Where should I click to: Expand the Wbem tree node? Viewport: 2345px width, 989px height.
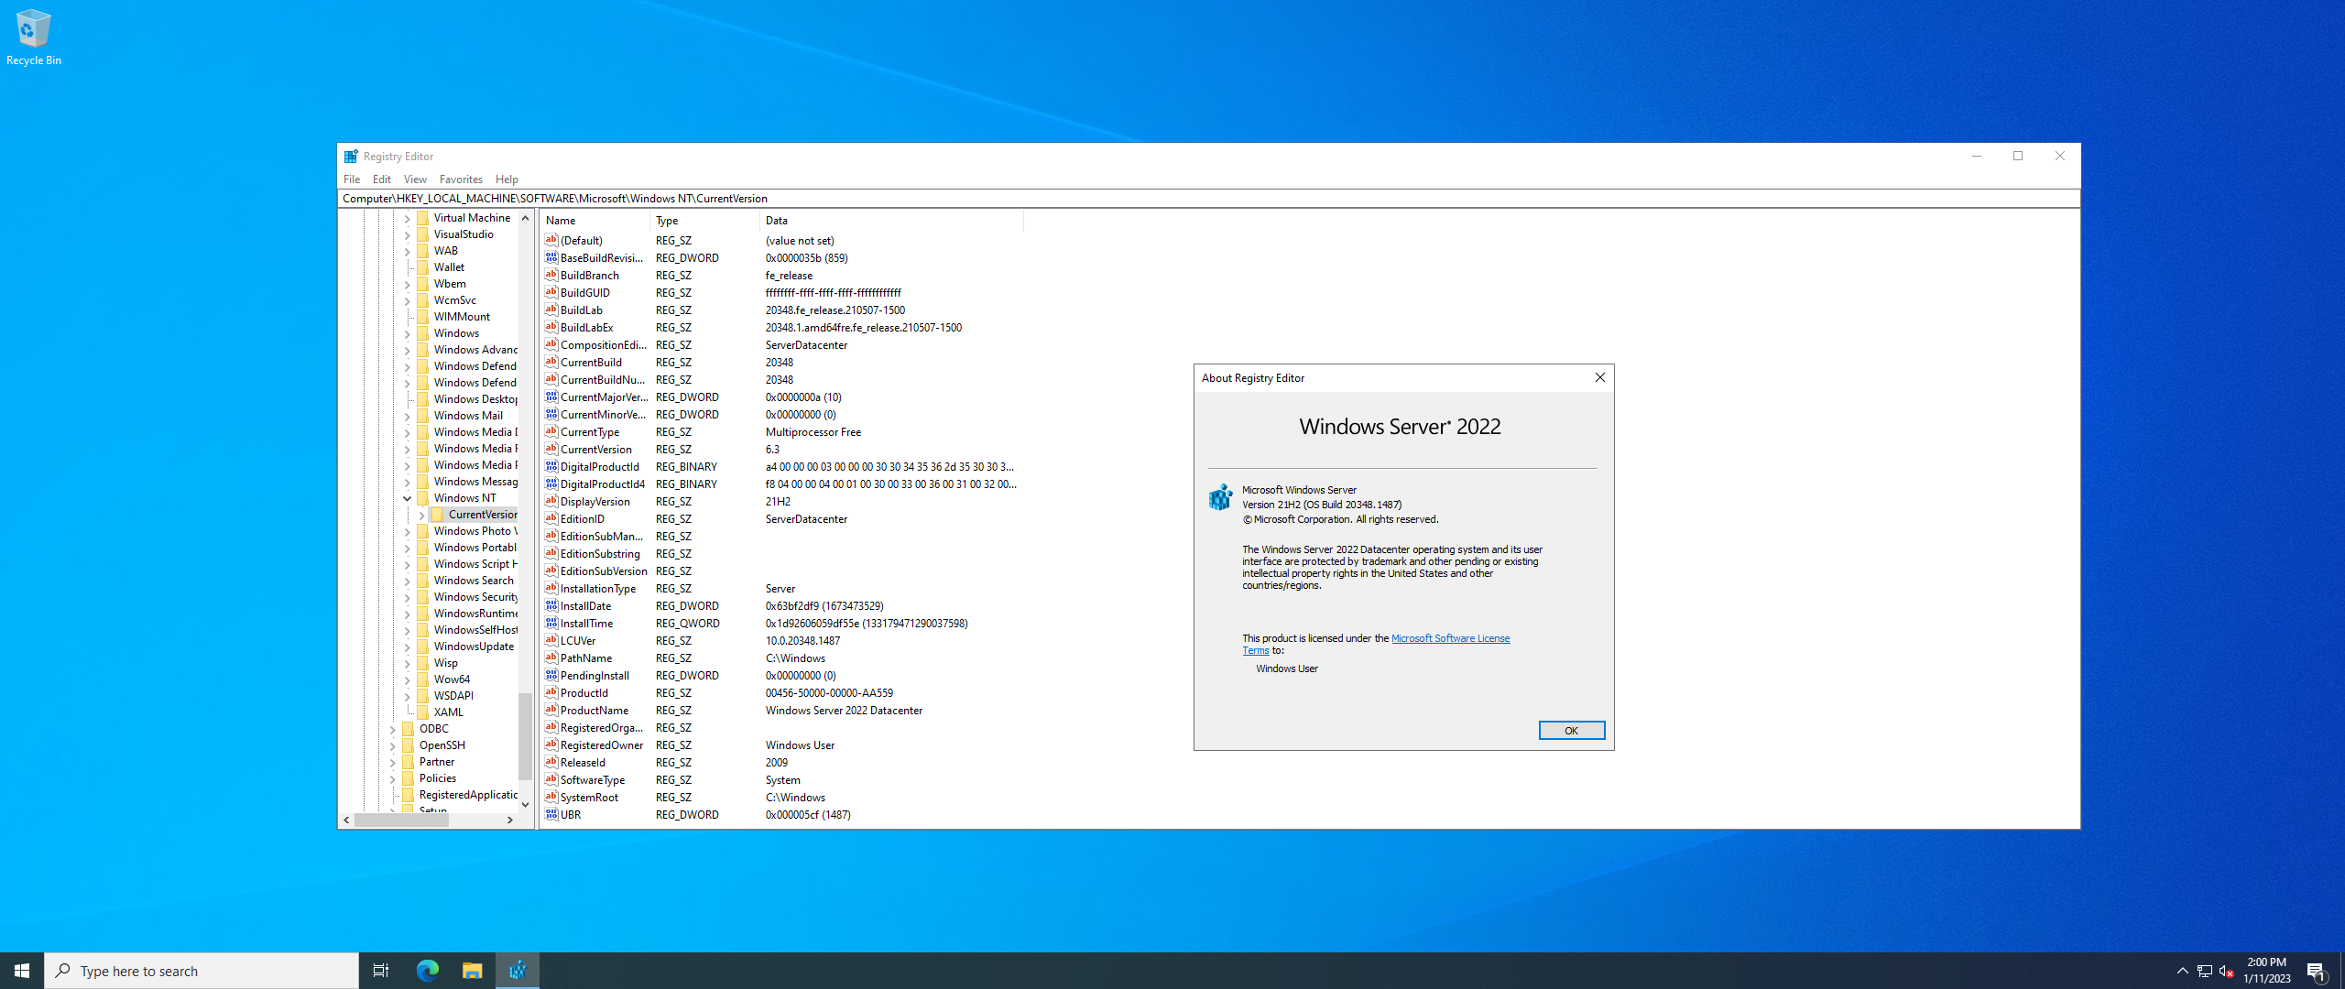(407, 284)
